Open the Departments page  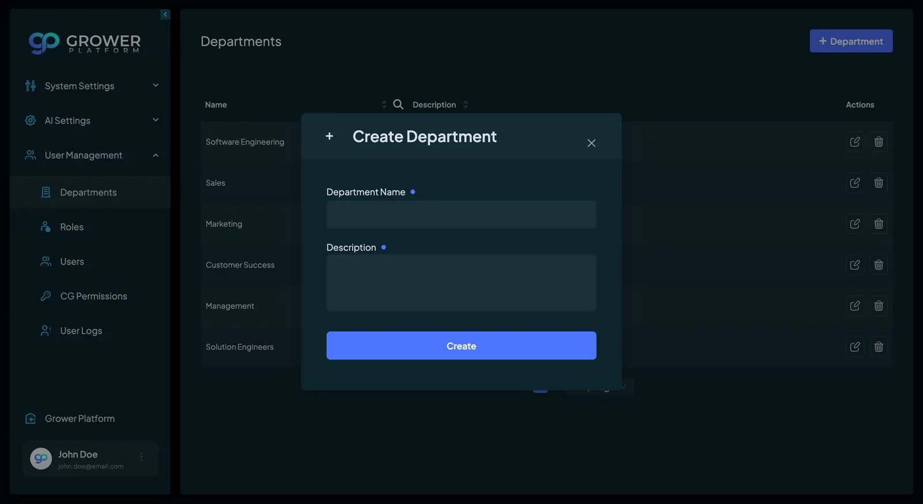point(91,193)
